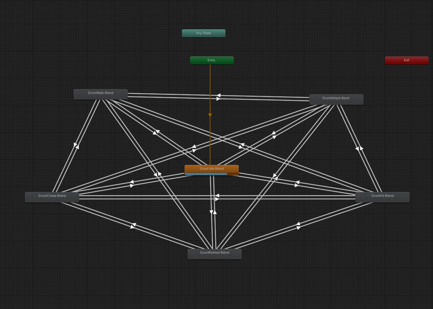Select the GruntWalk Blend state node
The image size is (433, 309).
point(101,94)
